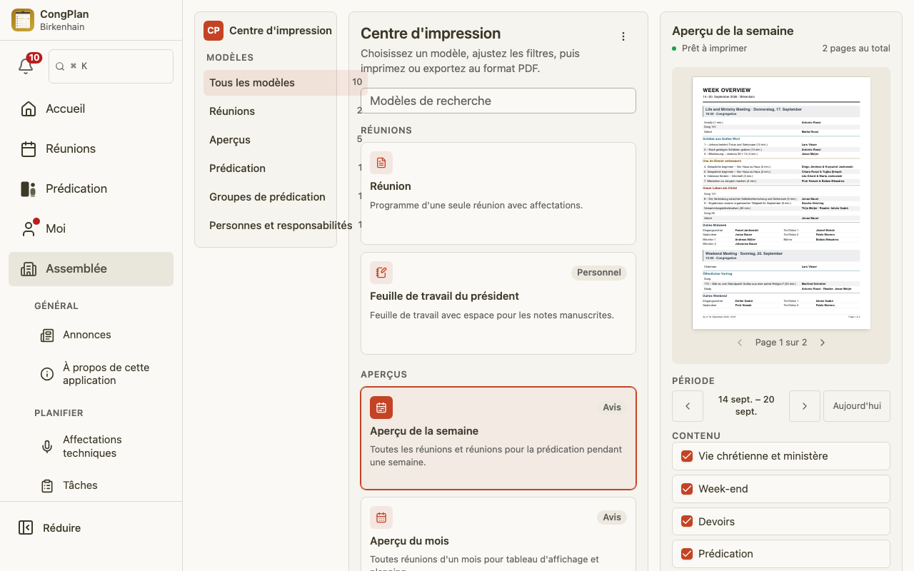Screen dimensions: 914x571
Task: Select the Aperçu de la semaine card title
Action: click(424, 431)
